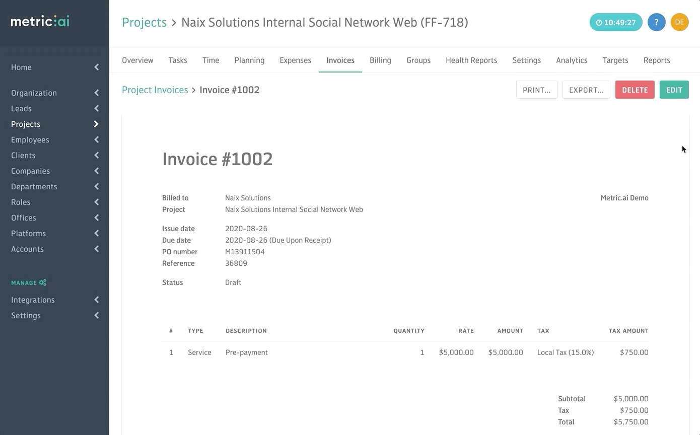Click the Invoice #1002 heading
700x435 pixels.
(x=218, y=159)
